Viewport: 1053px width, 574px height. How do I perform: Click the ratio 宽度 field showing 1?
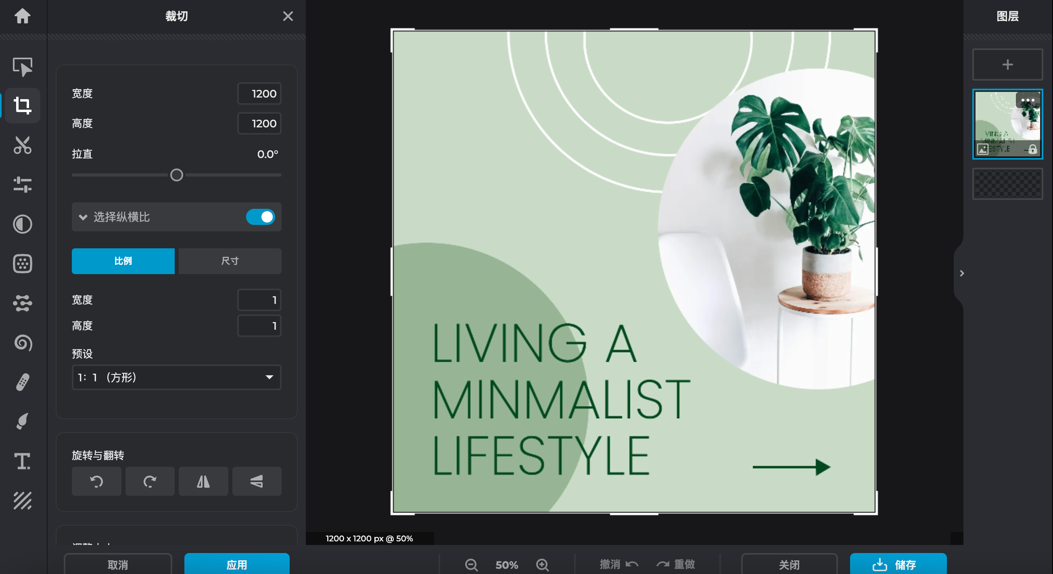[259, 300]
